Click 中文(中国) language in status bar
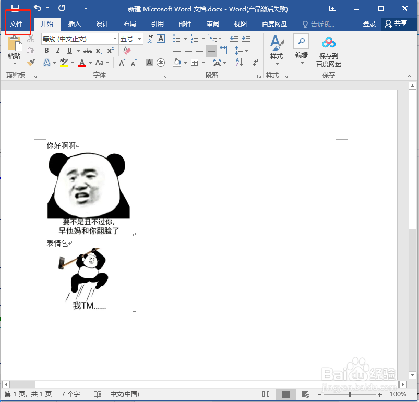 pos(125,394)
